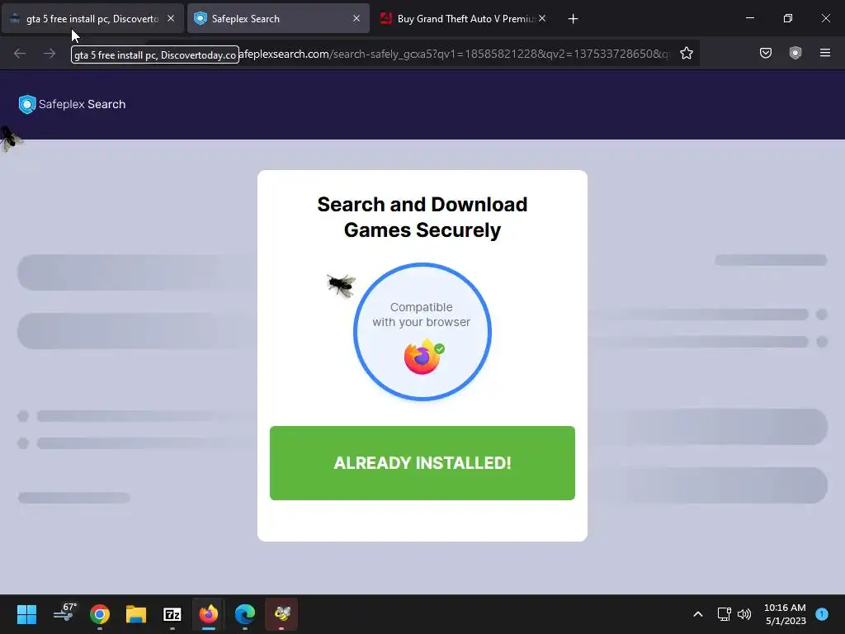The image size is (845, 634).
Task: Go forward to the next page
Action: 50,54
